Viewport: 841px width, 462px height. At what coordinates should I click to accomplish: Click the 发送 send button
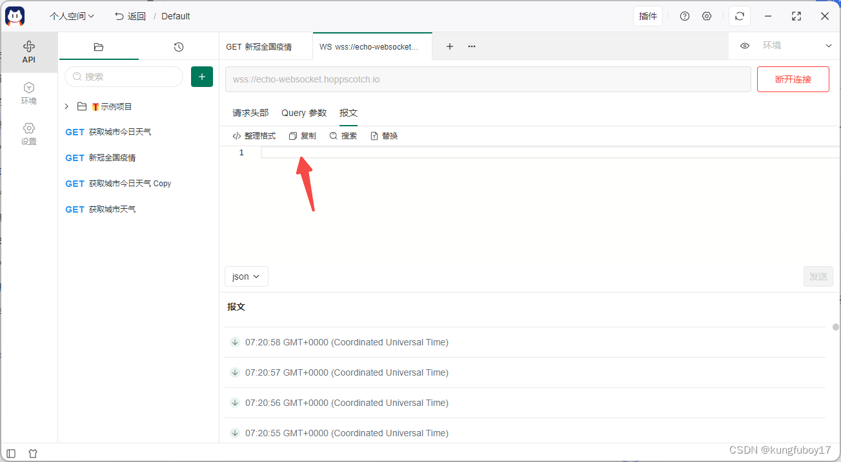[818, 276]
